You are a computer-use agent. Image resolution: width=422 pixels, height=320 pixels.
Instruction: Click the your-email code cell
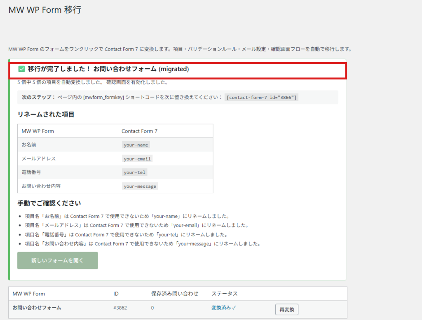[x=137, y=159]
